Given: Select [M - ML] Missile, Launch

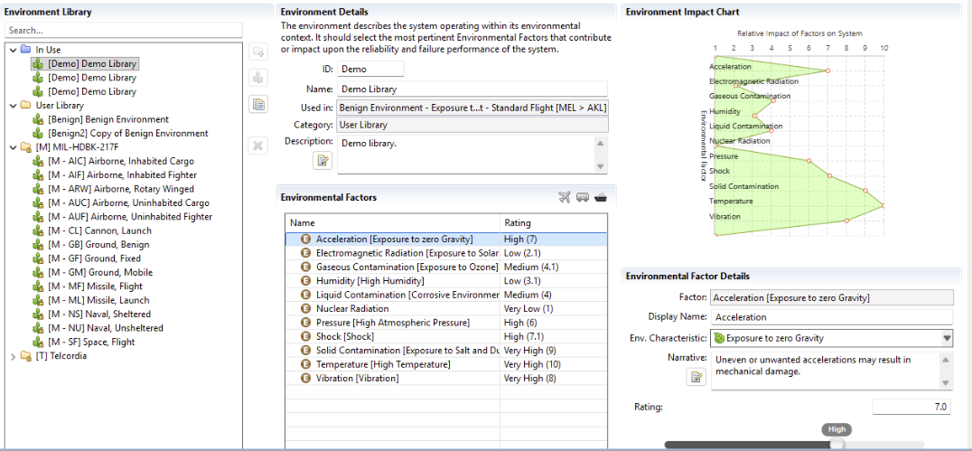Looking at the screenshot, I should click(x=98, y=300).
